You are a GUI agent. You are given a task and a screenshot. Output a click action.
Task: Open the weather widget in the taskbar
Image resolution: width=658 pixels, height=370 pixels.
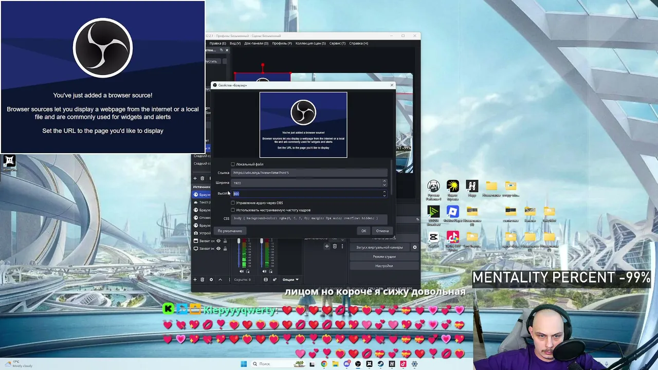[x=17, y=364]
